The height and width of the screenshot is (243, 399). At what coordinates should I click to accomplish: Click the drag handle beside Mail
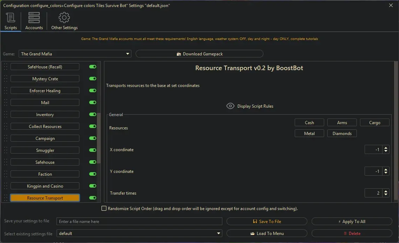(x=6, y=103)
